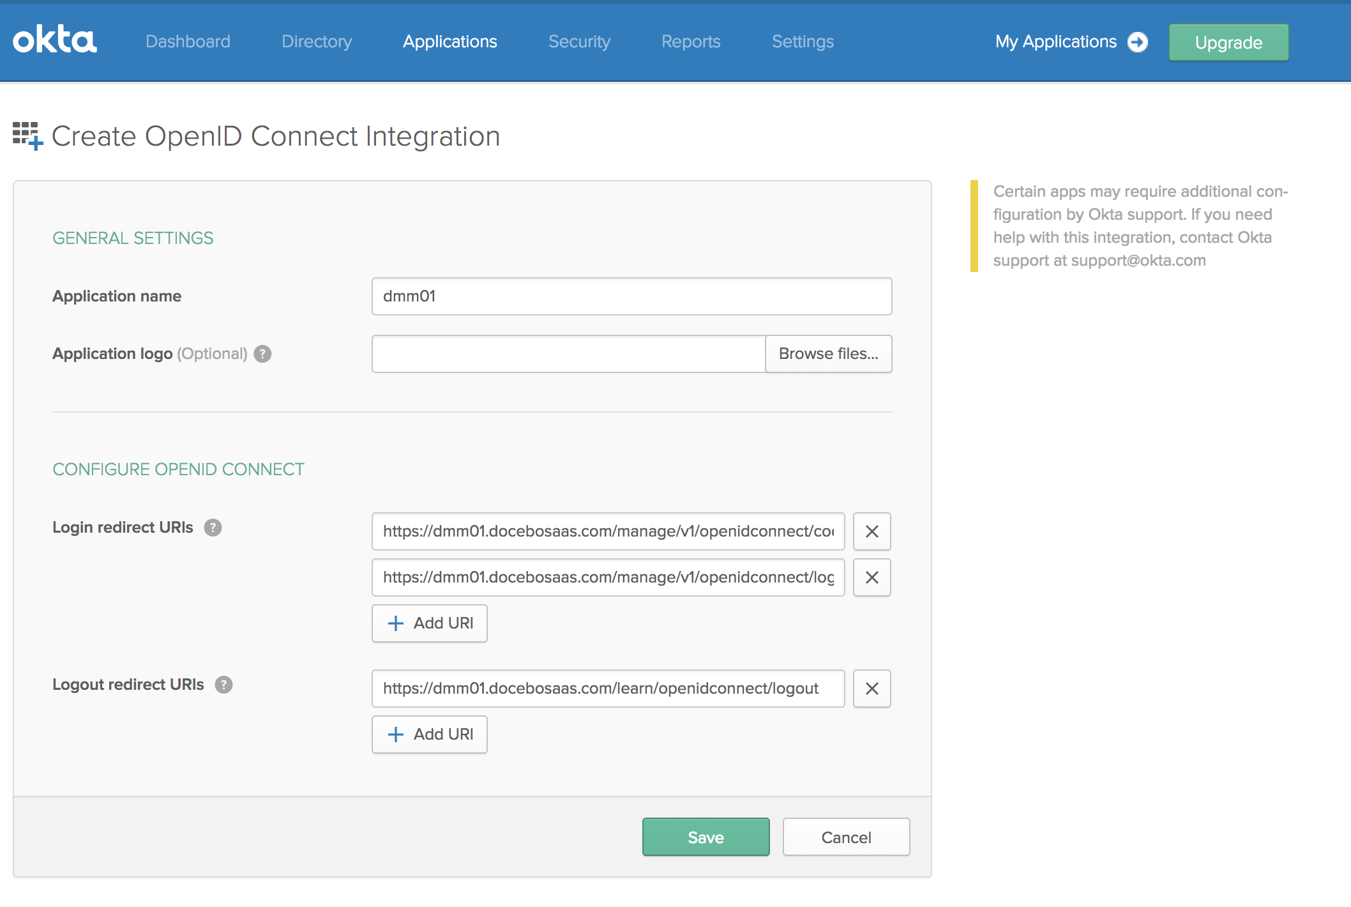Image resolution: width=1351 pixels, height=907 pixels.
Task: Click the first login redirect URI field
Action: (x=608, y=531)
